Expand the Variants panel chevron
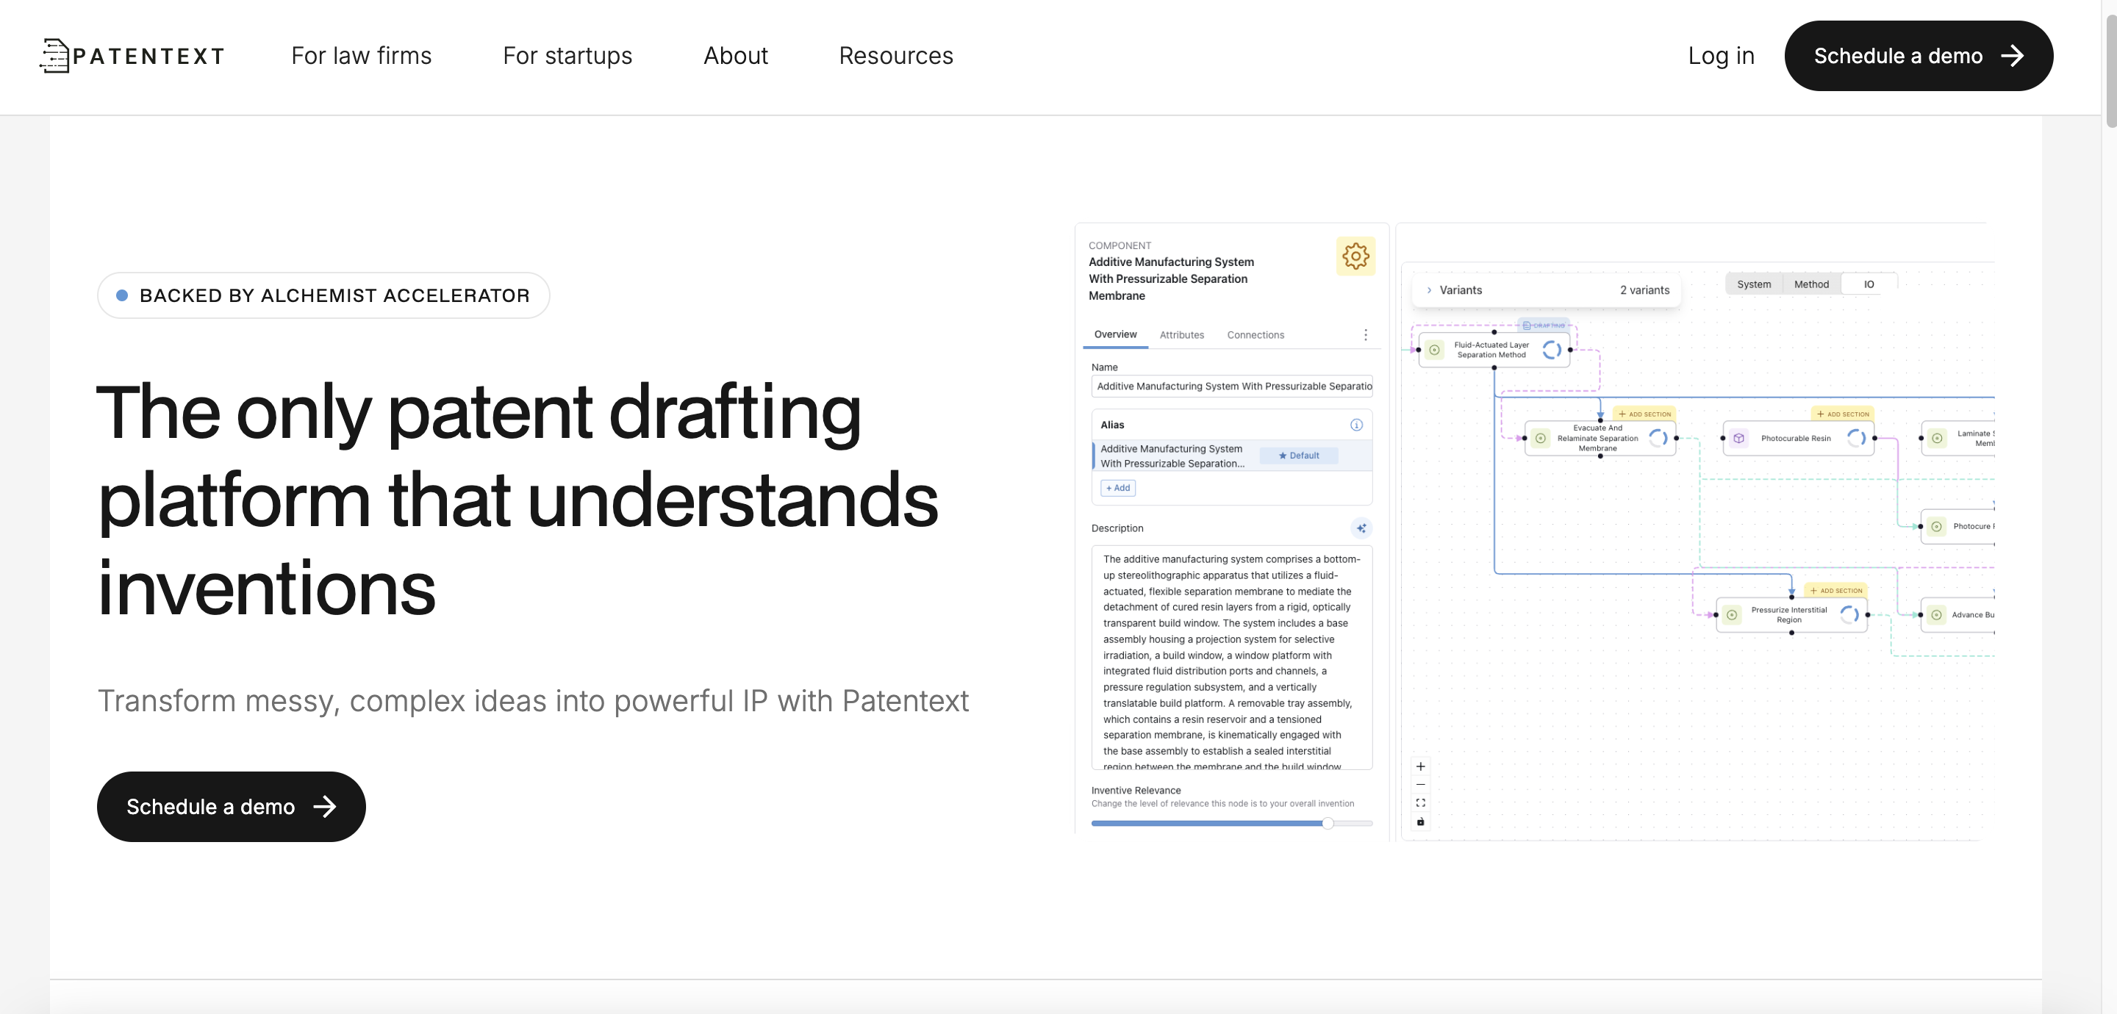This screenshot has width=2117, height=1014. (x=1430, y=290)
